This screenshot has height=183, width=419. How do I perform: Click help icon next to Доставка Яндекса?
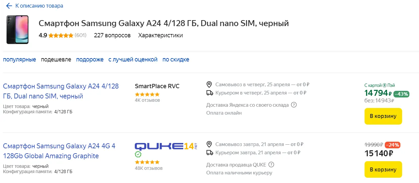click(x=293, y=105)
